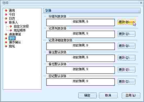Click the ball icon next to 联系人
This screenshot has width=144, height=102.
(6, 22)
